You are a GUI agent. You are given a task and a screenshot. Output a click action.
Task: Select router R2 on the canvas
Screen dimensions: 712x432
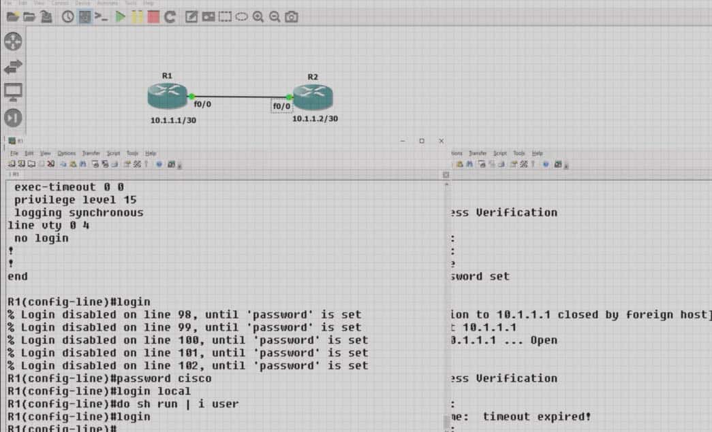(313, 97)
